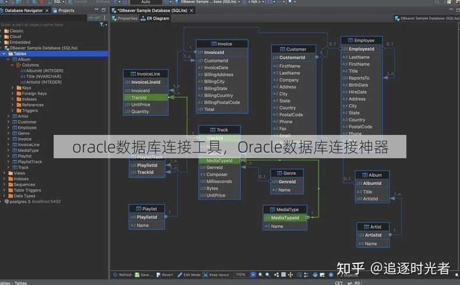This screenshot has height=285, width=460.
Task: Select the green TrackId row in InvoiceLine entity
Action: (x=146, y=98)
